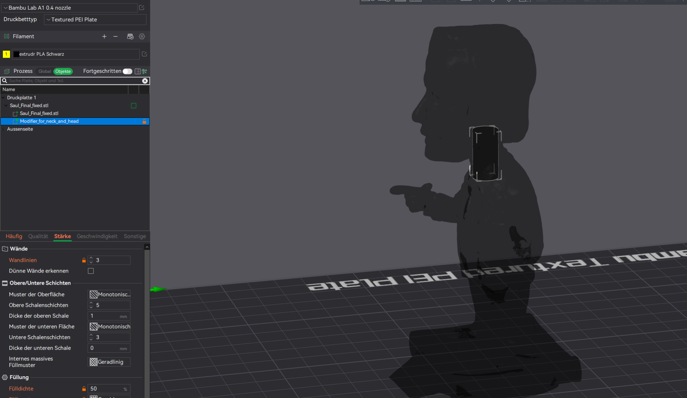687x398 pixels.
Task: Open the Häufig settings tab
Action: pos(14,236)
